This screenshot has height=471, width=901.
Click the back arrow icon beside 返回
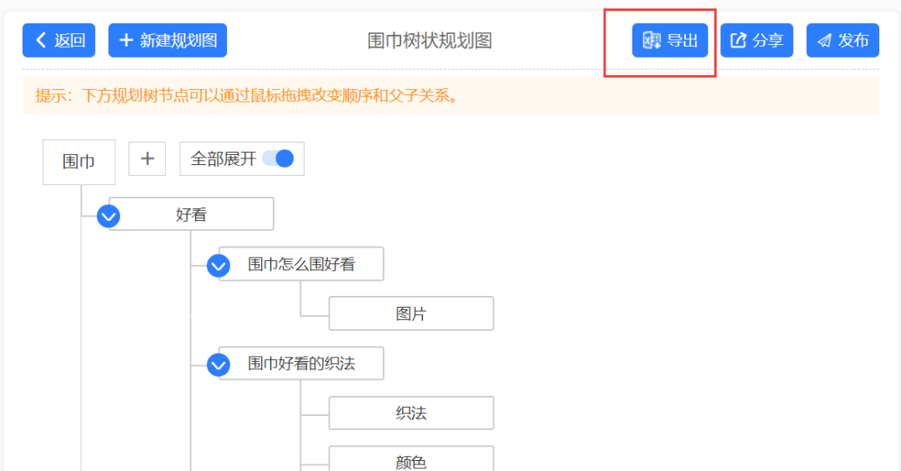pyautogui.click(x=41, y=40)
